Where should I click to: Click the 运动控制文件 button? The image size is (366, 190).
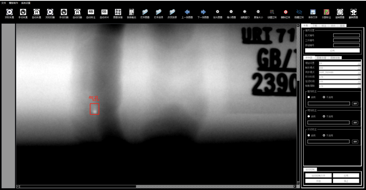(318, 176)
